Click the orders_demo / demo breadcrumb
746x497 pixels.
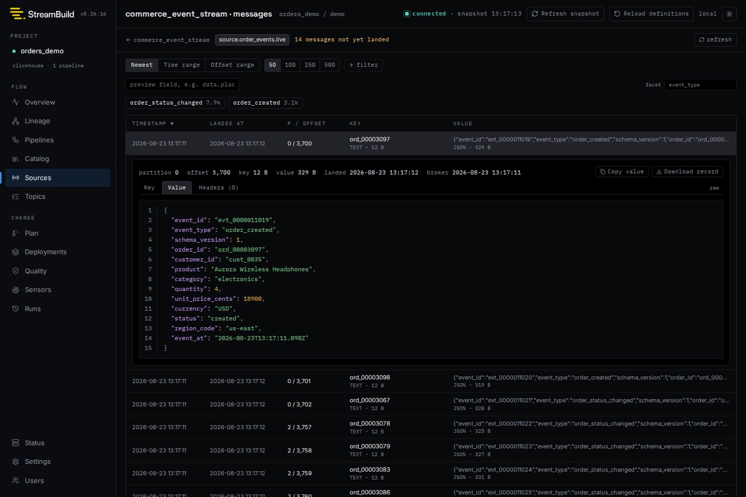tap(312, 14)
